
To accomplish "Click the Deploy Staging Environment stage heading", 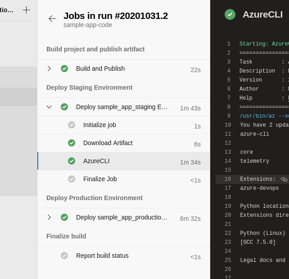I will pyautogui.click(x=90, y=87).
